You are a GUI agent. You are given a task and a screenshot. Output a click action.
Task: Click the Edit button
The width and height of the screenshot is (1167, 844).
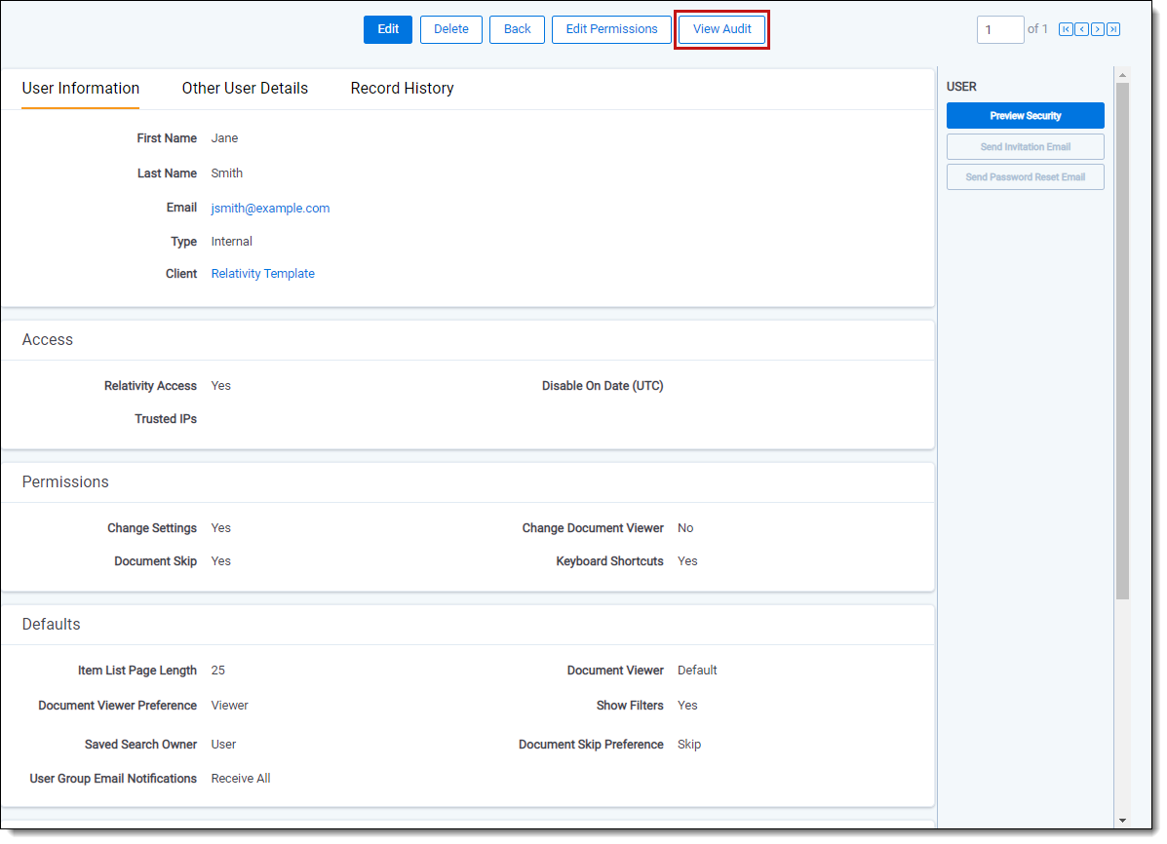[x=388, y=29]
